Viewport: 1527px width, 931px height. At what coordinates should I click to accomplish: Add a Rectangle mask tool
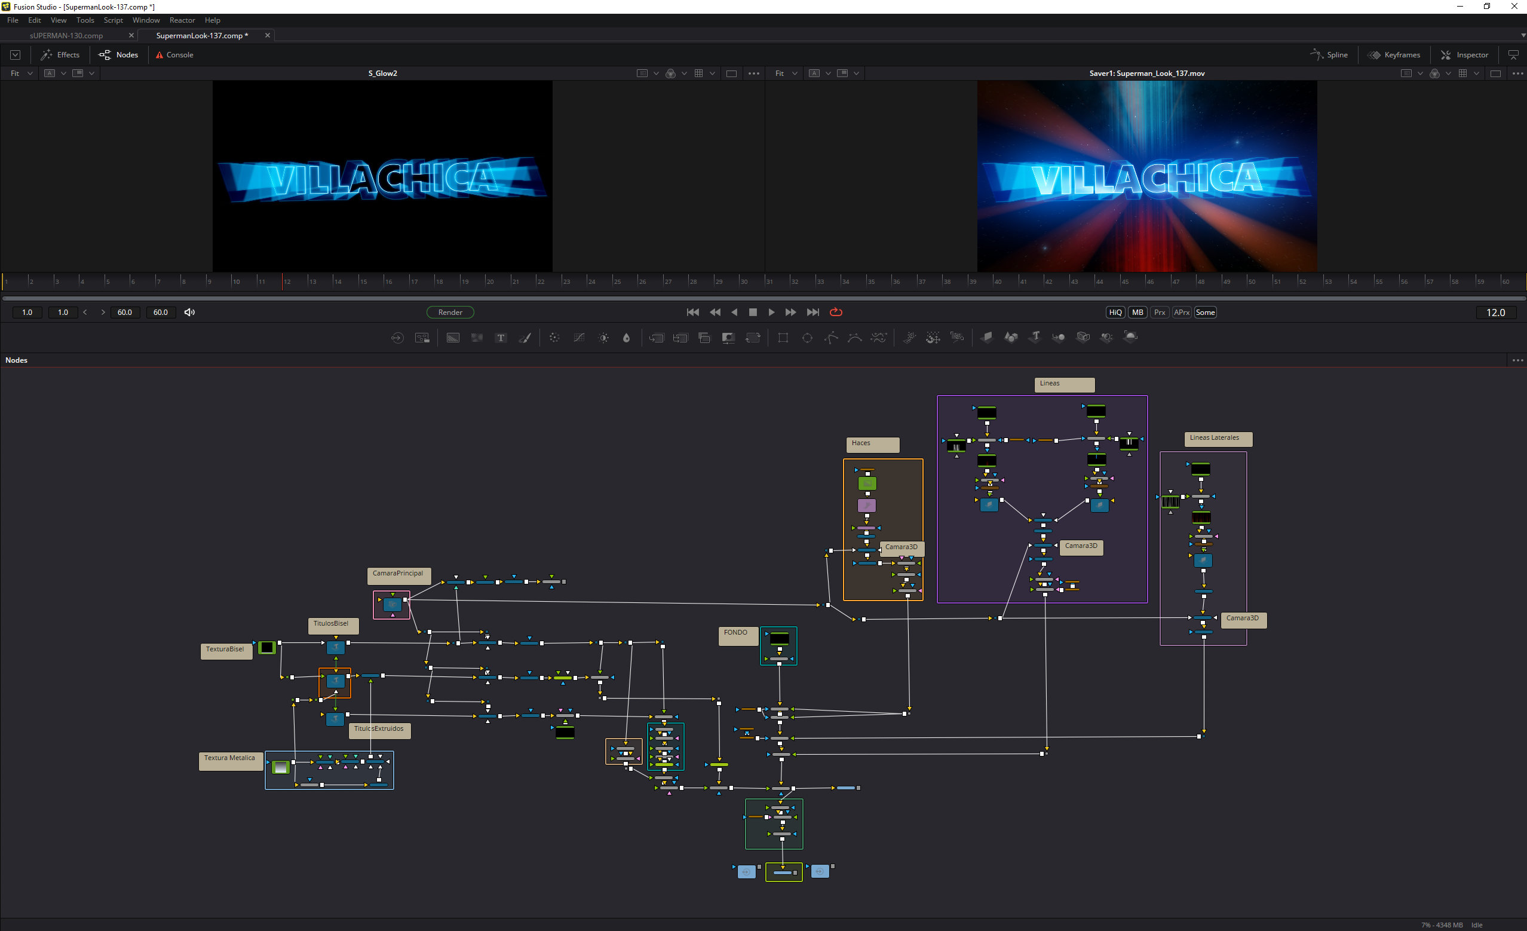click(x=783, y=338)
